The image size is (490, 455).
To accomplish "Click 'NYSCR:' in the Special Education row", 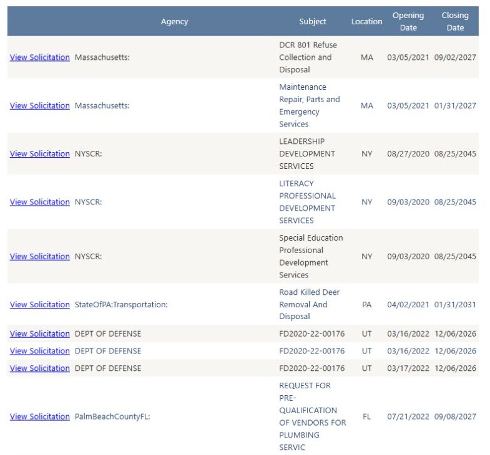I will 89,257.
